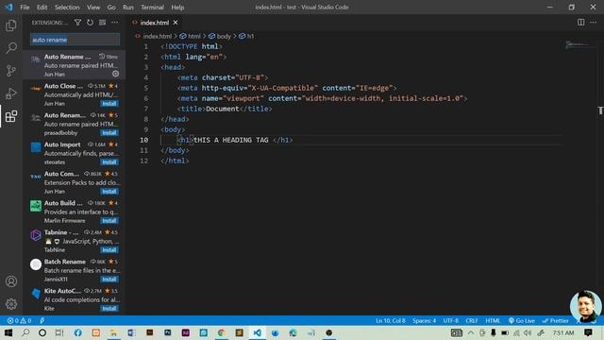Open the Accounts icon in activity bar
Image resolution: width=604 pixels, height=340 pixels.
tap(11, 281)
